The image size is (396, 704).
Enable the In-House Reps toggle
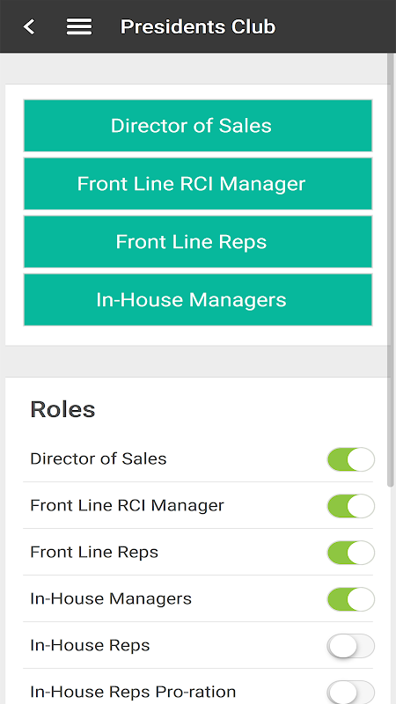pos(350,646)
